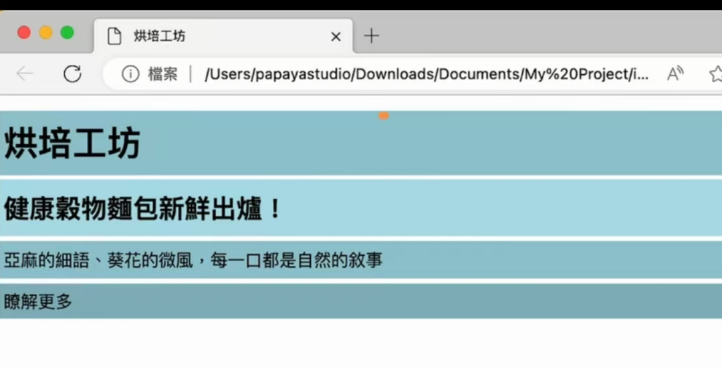This screenshot has height=368, width=722.
Task: Open a new tab with plus button
Action: coord(371,36)
